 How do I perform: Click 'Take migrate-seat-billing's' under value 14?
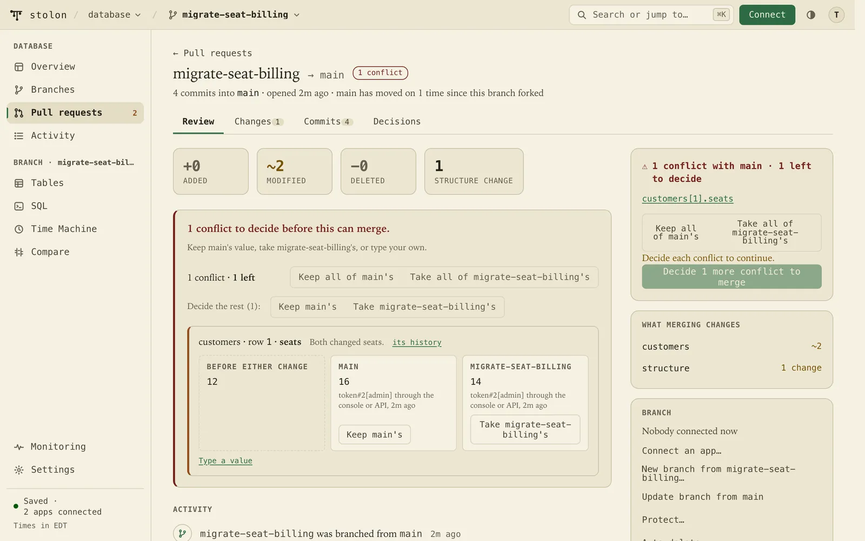pyautogui.click(x=525, y=430)
